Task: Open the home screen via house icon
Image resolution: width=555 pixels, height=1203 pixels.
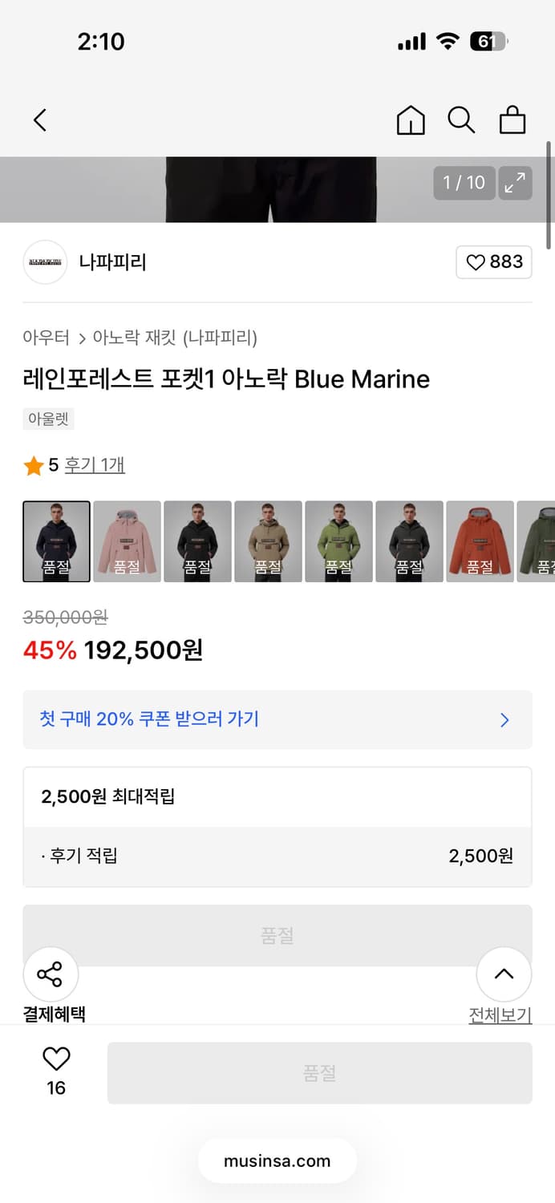Action: click(410, 119)
